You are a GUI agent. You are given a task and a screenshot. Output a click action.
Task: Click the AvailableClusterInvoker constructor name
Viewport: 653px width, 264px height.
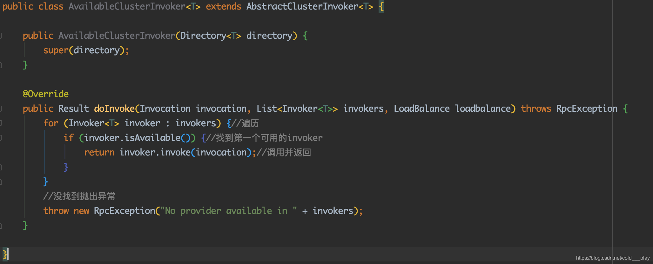(117, 36)
